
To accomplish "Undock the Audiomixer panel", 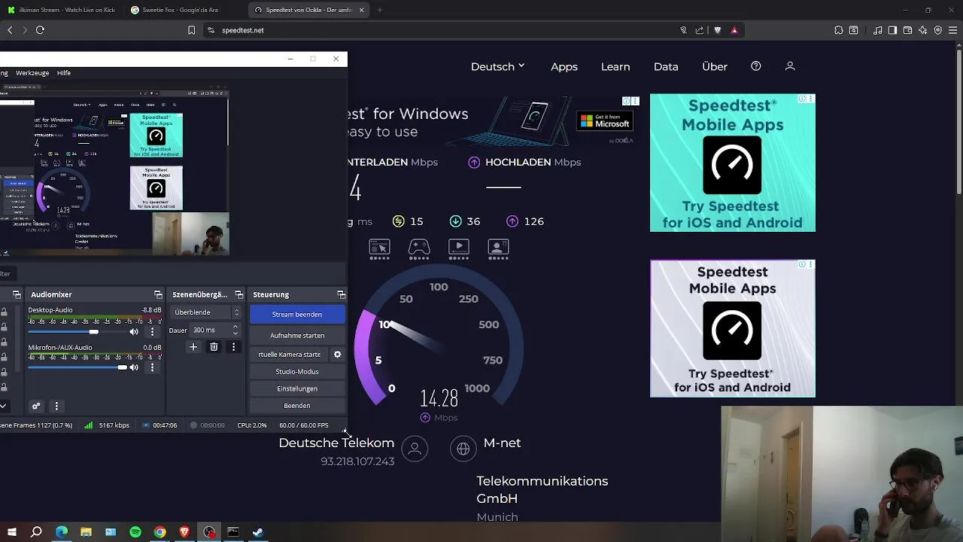I will coord(158,294).
